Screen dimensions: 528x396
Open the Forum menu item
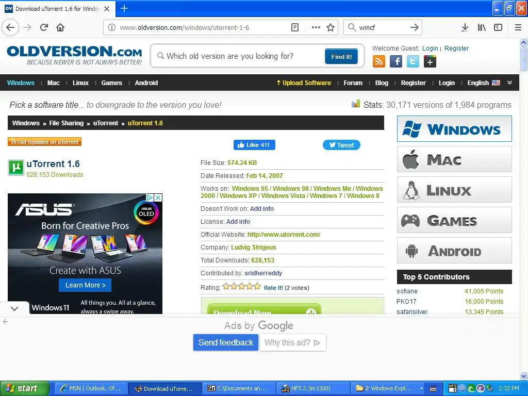[353, 83]
